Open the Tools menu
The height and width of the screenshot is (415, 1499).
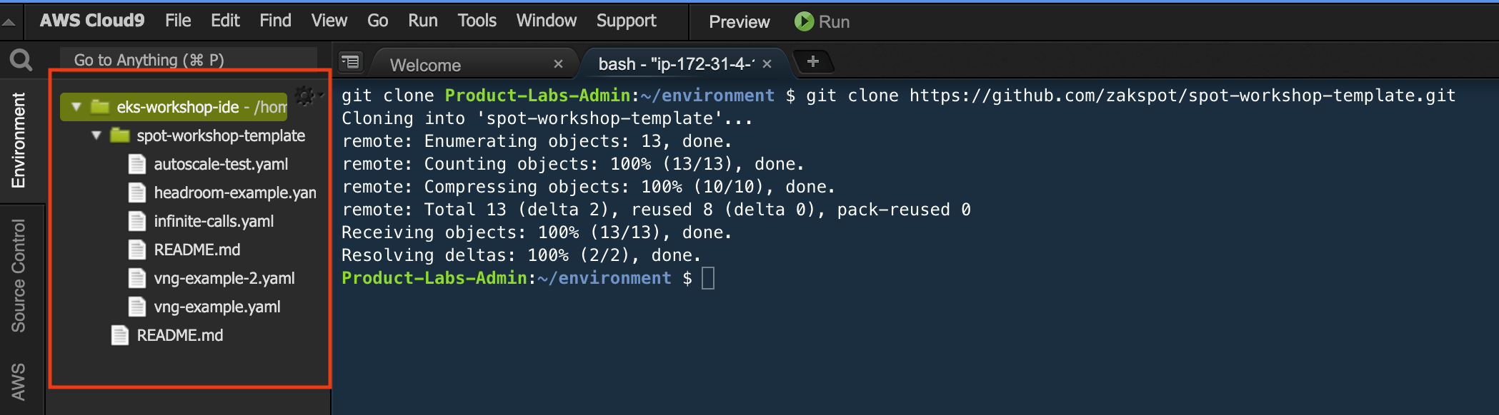477,21
